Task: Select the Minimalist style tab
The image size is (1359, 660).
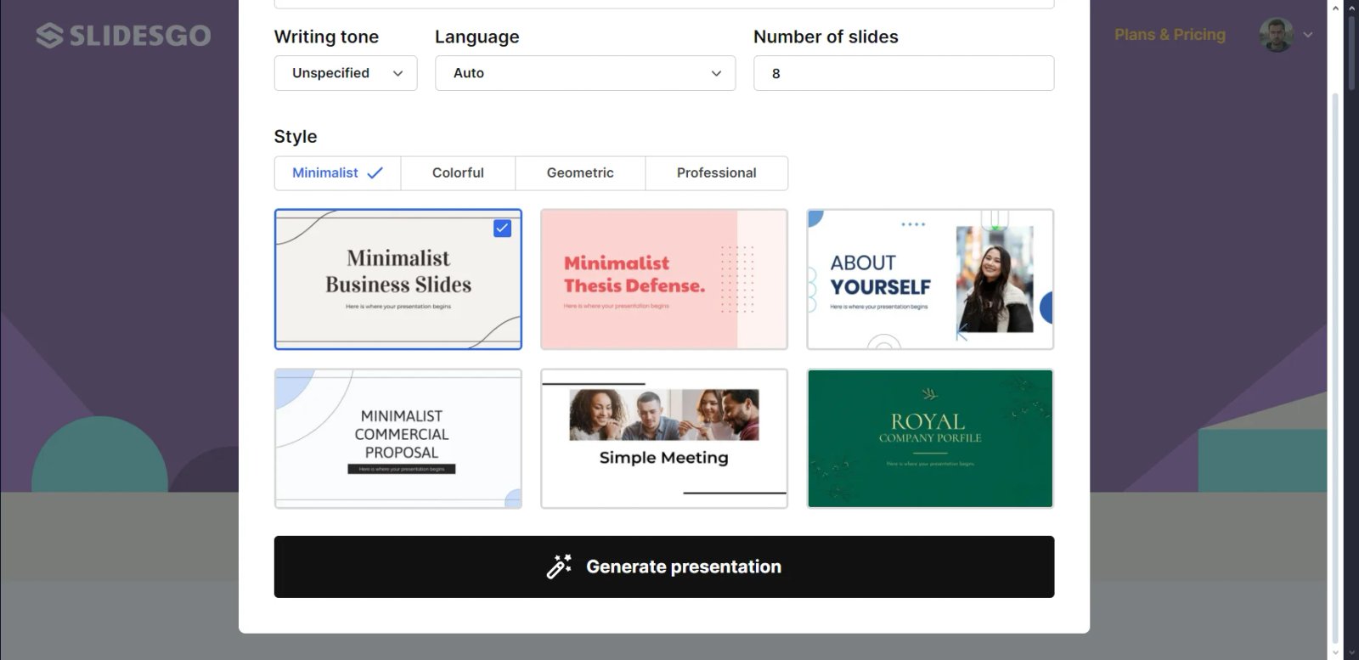Action: tap(337, 173)
